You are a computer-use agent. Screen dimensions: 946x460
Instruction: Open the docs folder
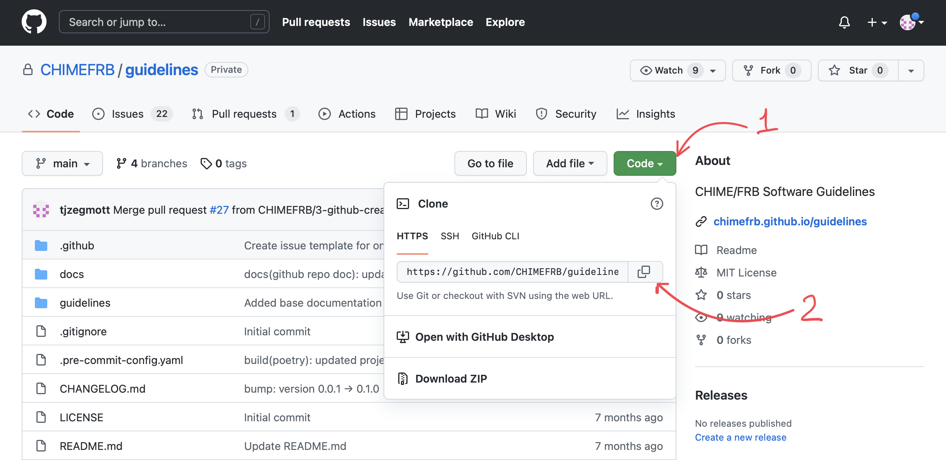tap(72, 274)
